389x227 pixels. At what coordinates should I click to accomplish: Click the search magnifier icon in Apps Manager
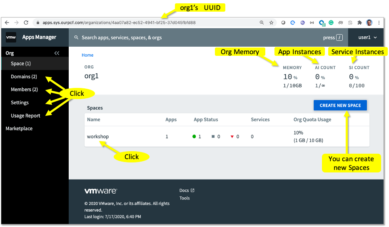coord(76,37)
